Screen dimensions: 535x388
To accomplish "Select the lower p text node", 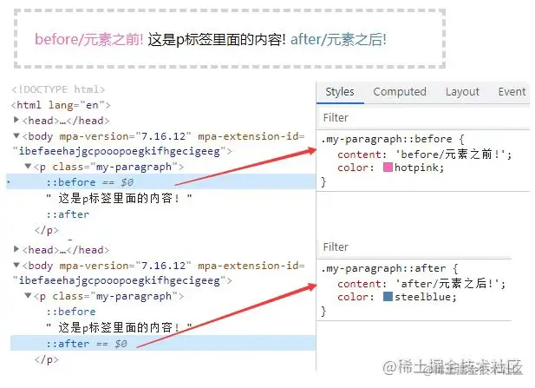I will 119,327.
